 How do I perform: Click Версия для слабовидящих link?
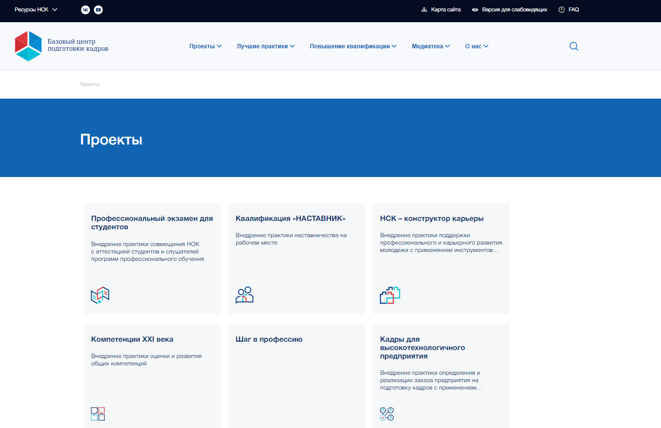[514, 10]
